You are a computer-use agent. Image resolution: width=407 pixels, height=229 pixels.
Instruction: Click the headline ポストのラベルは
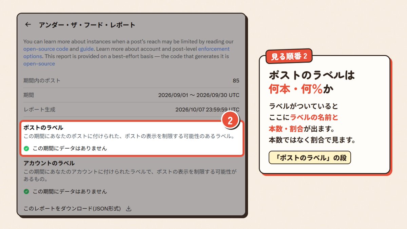click(x=311, y=75)
